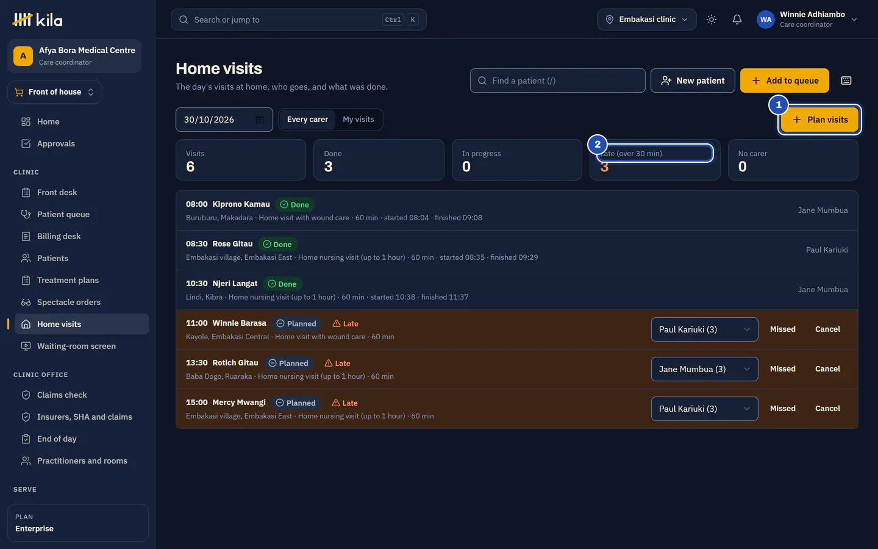Click the Kila logo
This screenshot has width=878, height=549.
point(37,20)
